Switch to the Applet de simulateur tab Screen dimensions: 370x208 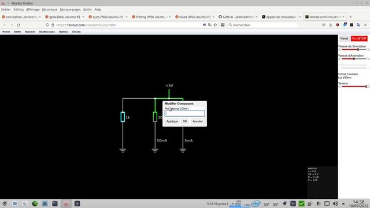click(x=281, y=17)
